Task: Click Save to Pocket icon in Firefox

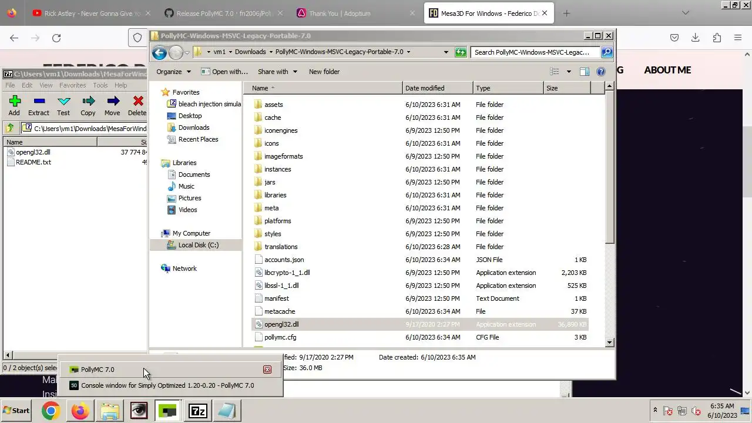Action: click(x=674, y=38)
